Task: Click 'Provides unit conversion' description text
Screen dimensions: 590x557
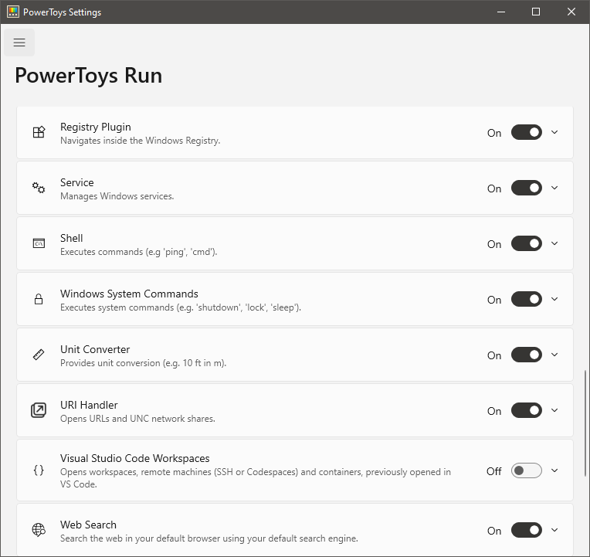Action: click(x=144, y=363)
